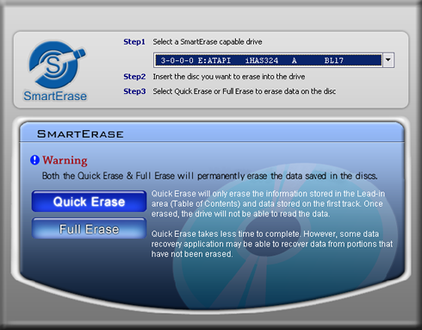Click the SMARTERASE panel title bar
This screenshot has width=422, height=330.
[212, 134]
